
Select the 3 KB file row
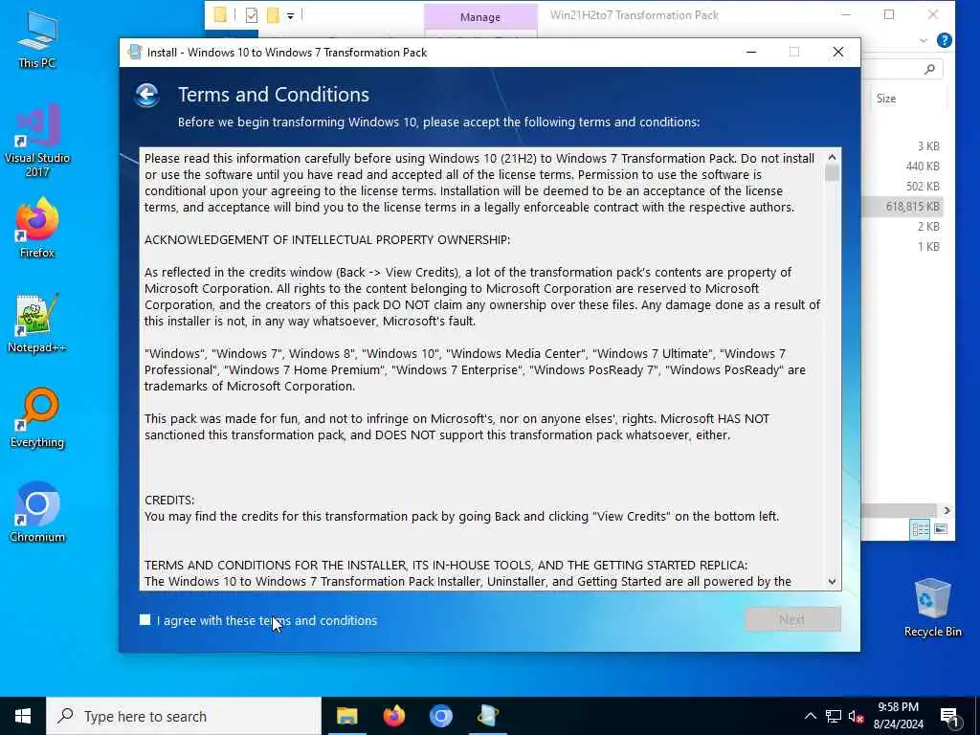(902, 146)
